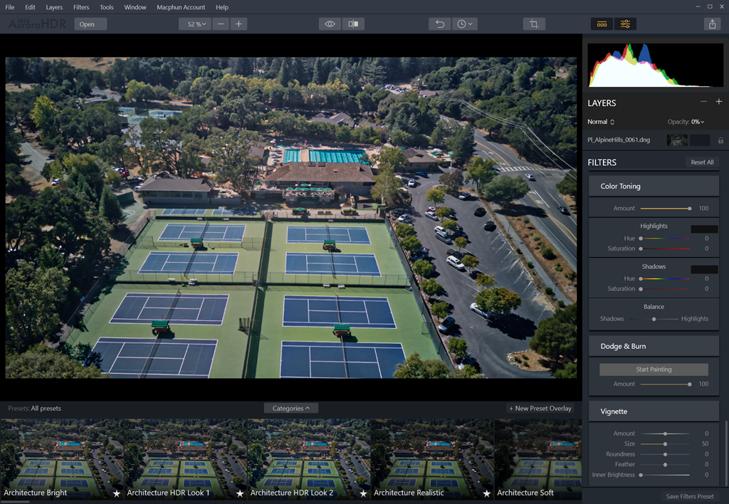The width and height of the screenshot is (729, 504).
Task: Open the before/after compare view
Action: pos(354,23)
